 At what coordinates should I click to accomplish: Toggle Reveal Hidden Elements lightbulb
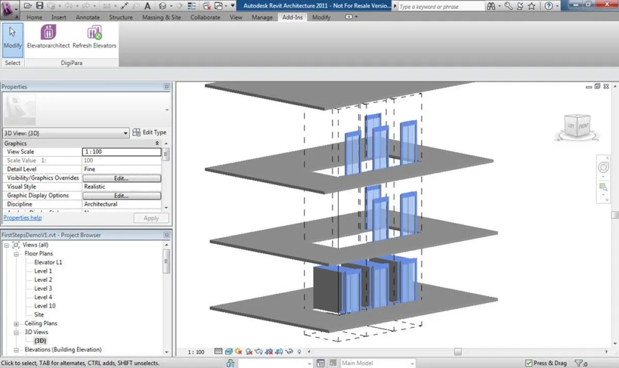click(x=300, y=351)
